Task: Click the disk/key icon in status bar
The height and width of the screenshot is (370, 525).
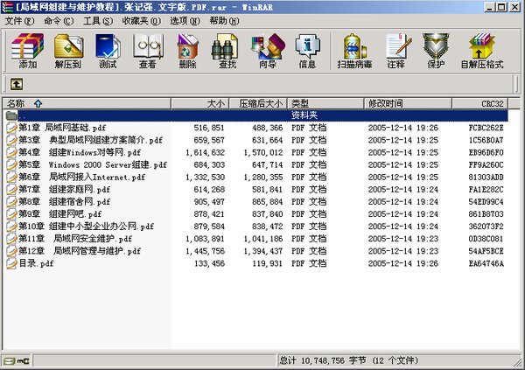Action: 16,360
